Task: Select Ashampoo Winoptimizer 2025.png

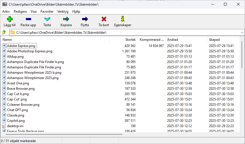Action: coord(33,78)
